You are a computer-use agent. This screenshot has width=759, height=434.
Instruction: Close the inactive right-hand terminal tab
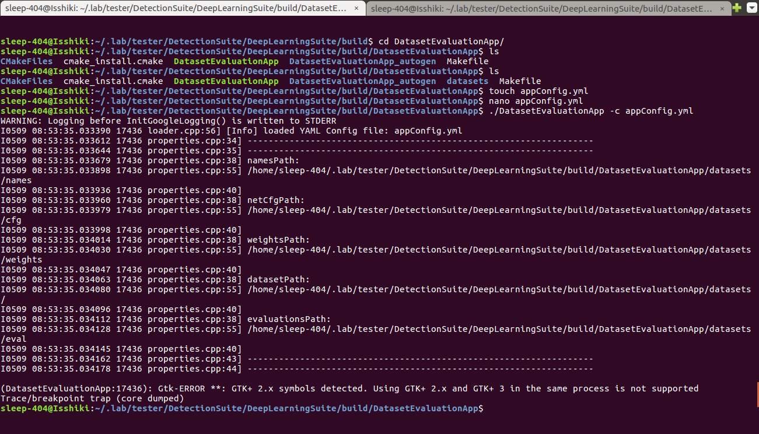click(722, 8)
